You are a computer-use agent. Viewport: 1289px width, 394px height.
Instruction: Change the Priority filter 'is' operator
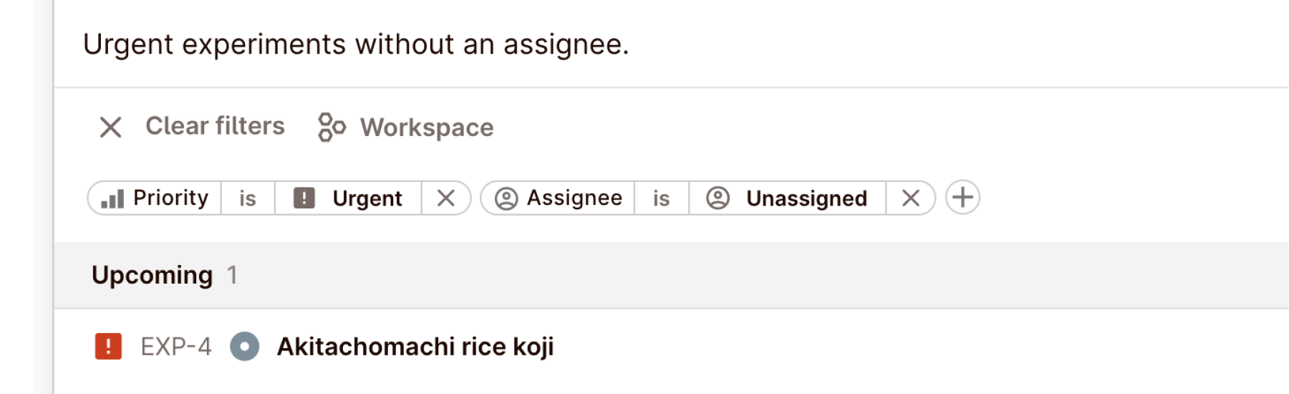[248, 198]
